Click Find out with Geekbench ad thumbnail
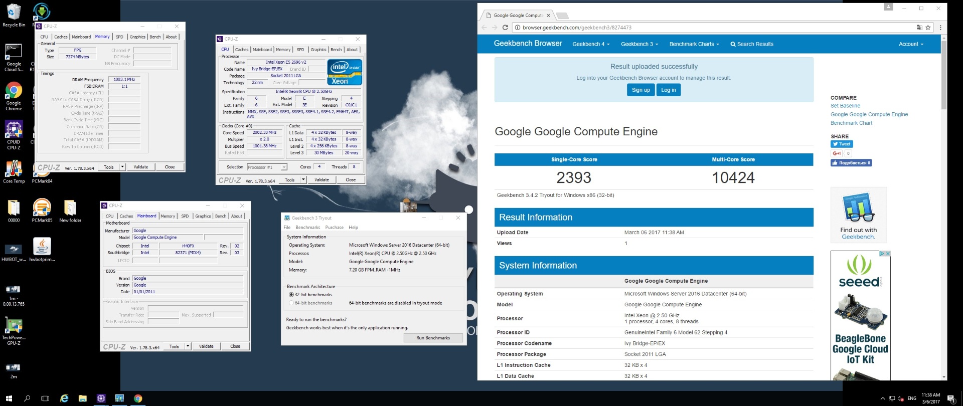 tap(858, 215)
